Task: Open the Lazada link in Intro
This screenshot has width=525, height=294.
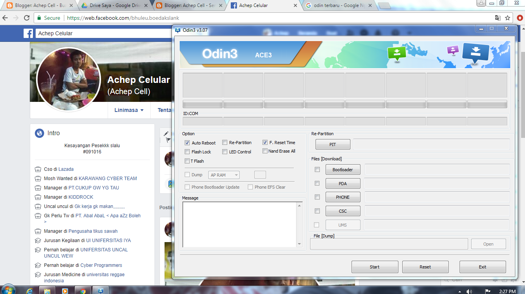Action: click(x=66, y=169)
